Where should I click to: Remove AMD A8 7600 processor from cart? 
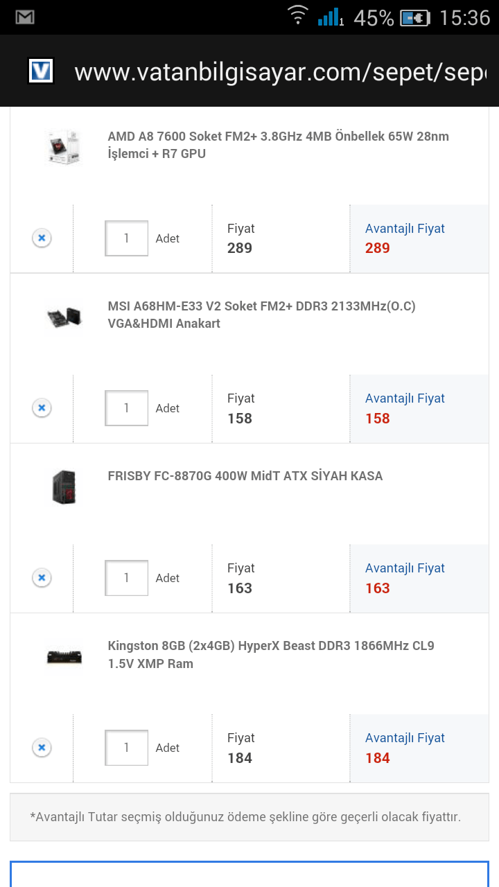pyautogui.click(x=42, y=238)
